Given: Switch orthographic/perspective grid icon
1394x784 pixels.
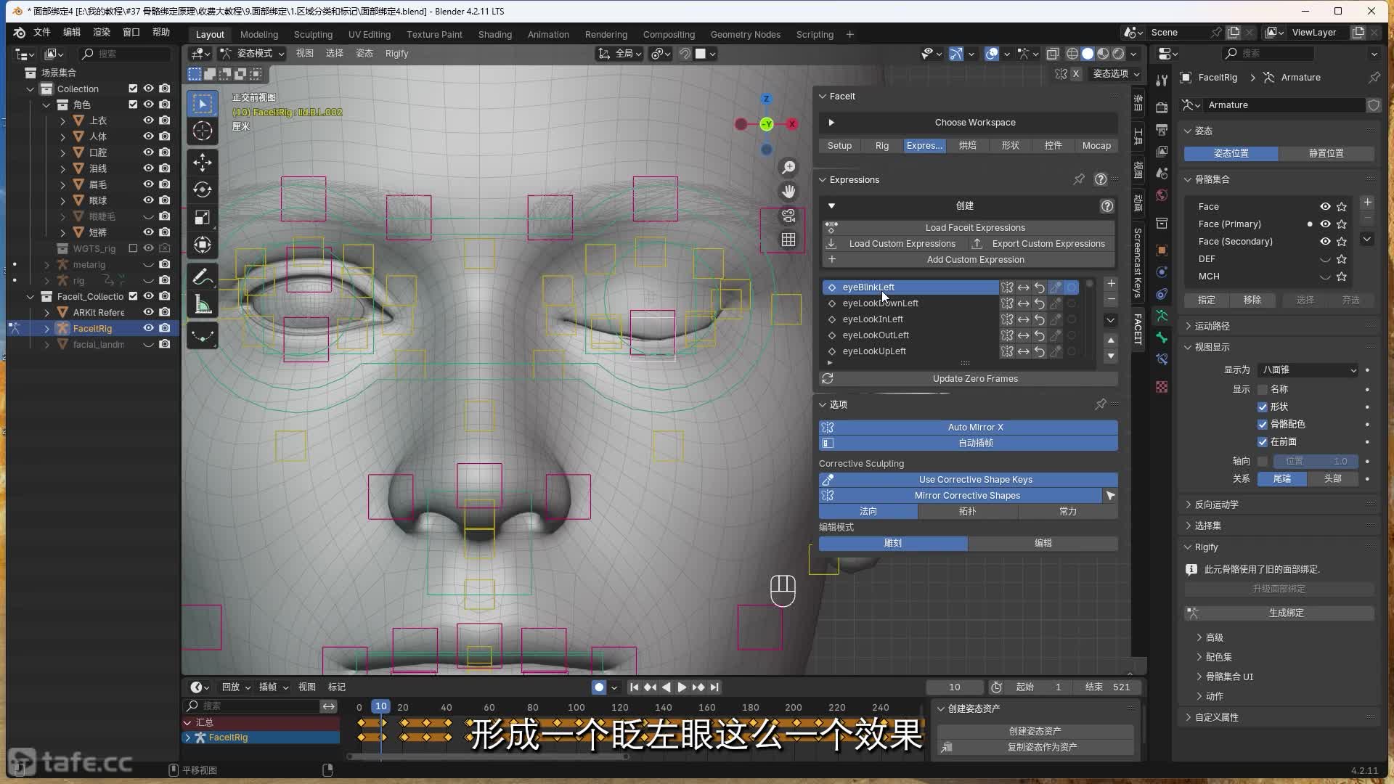Looking at the screenshot, I should [x=788, y=240].
